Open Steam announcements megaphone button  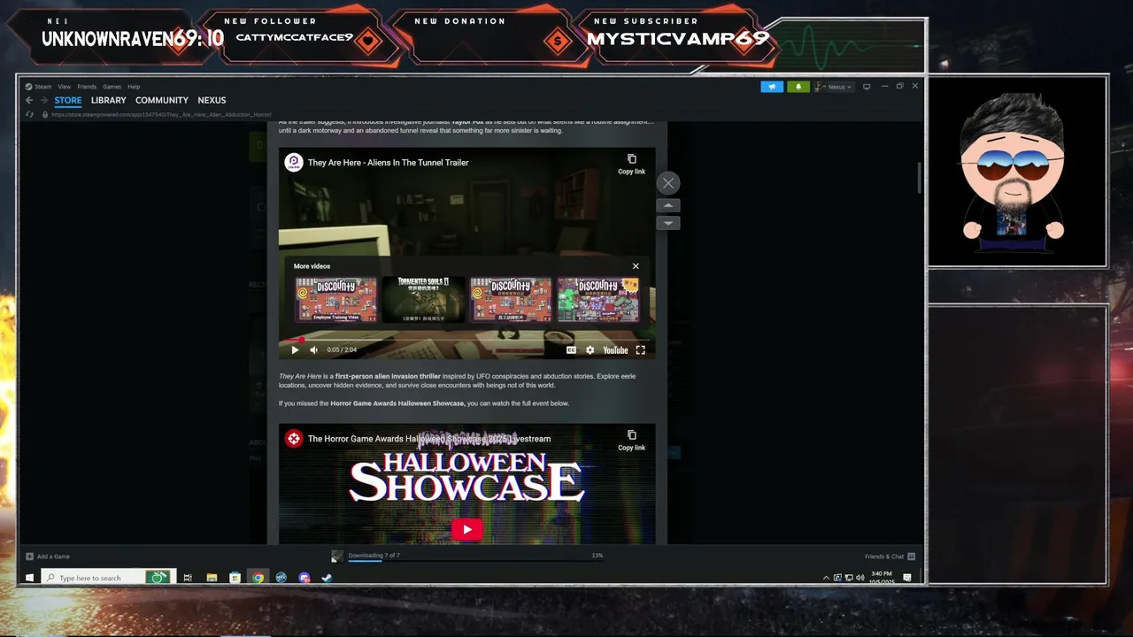tap(772, 87)
